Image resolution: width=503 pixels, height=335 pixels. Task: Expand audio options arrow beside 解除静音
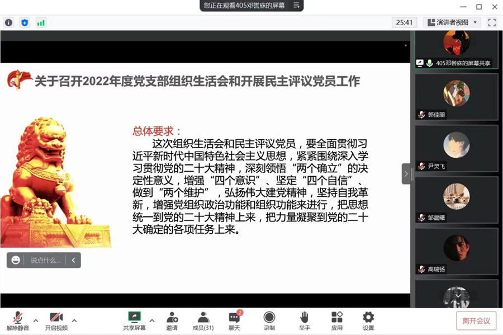[x=36, y=320]
